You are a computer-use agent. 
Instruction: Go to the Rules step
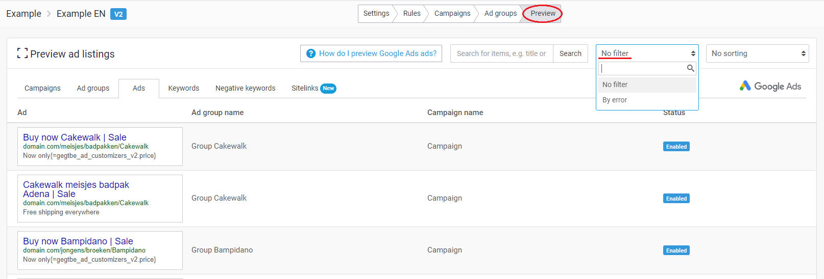(411, 13)
